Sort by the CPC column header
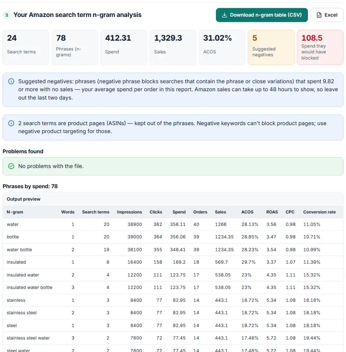This screenshot has width=346, height=352. tap(290, 212)
